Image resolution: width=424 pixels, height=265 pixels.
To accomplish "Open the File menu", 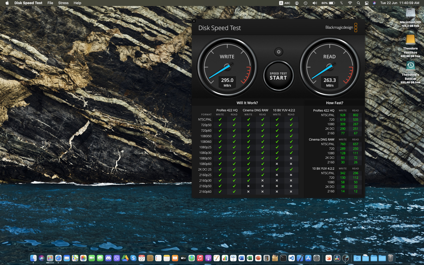I will coord(50,3).
